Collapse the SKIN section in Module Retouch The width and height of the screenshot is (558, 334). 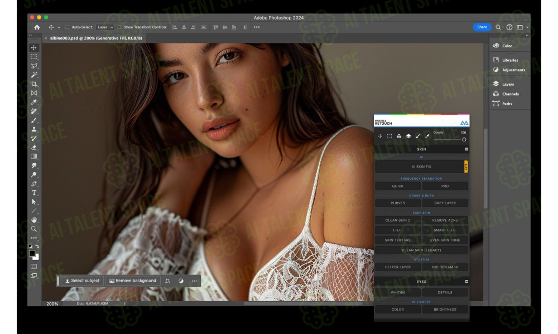[466, 149]
